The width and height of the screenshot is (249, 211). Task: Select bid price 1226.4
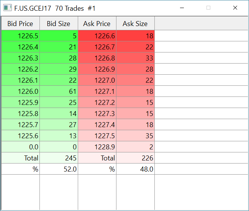[20, 47]
